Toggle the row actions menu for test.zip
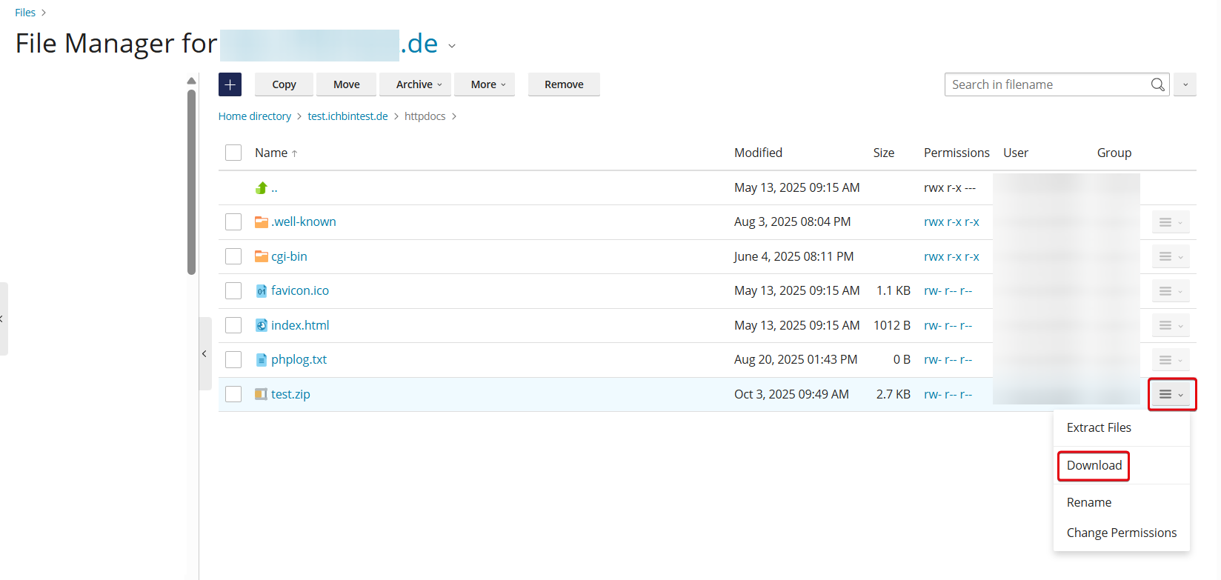Image resolution: width=1221 pixels, height=580 pixels. click(1171, 394)
